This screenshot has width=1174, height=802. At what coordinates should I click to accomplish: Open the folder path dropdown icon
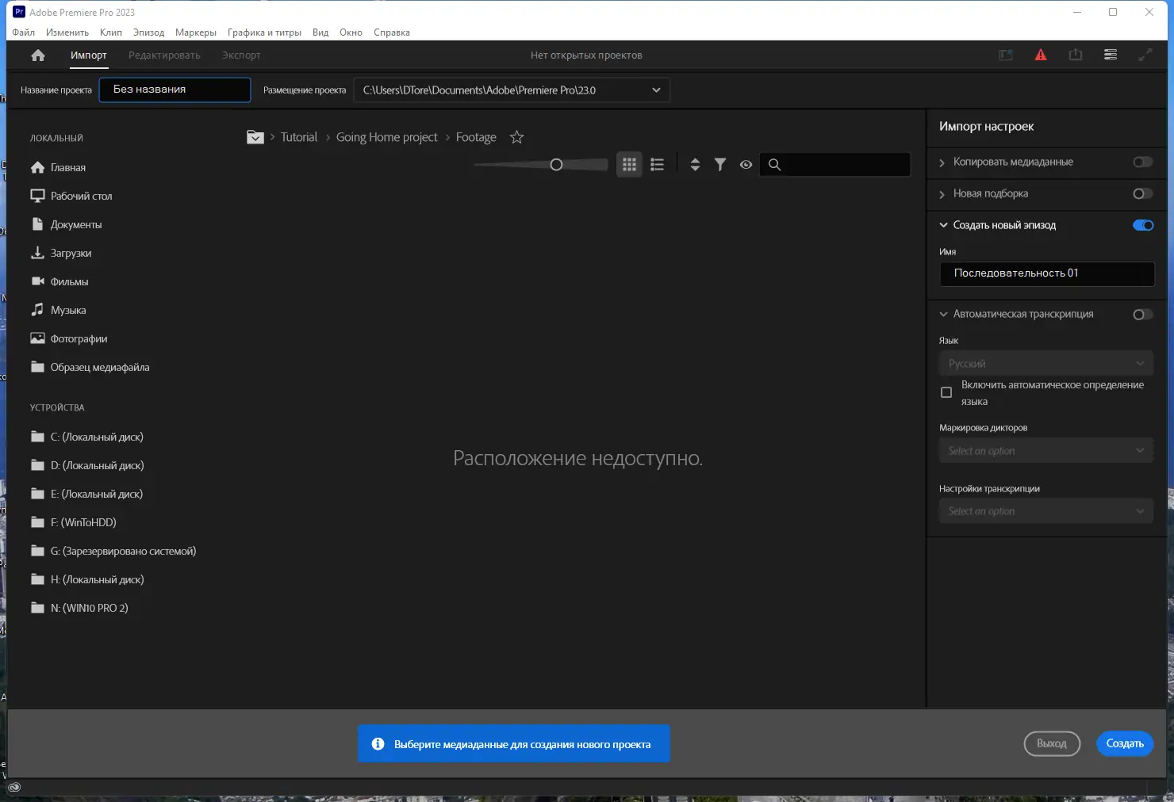click(x=255, y=137)
